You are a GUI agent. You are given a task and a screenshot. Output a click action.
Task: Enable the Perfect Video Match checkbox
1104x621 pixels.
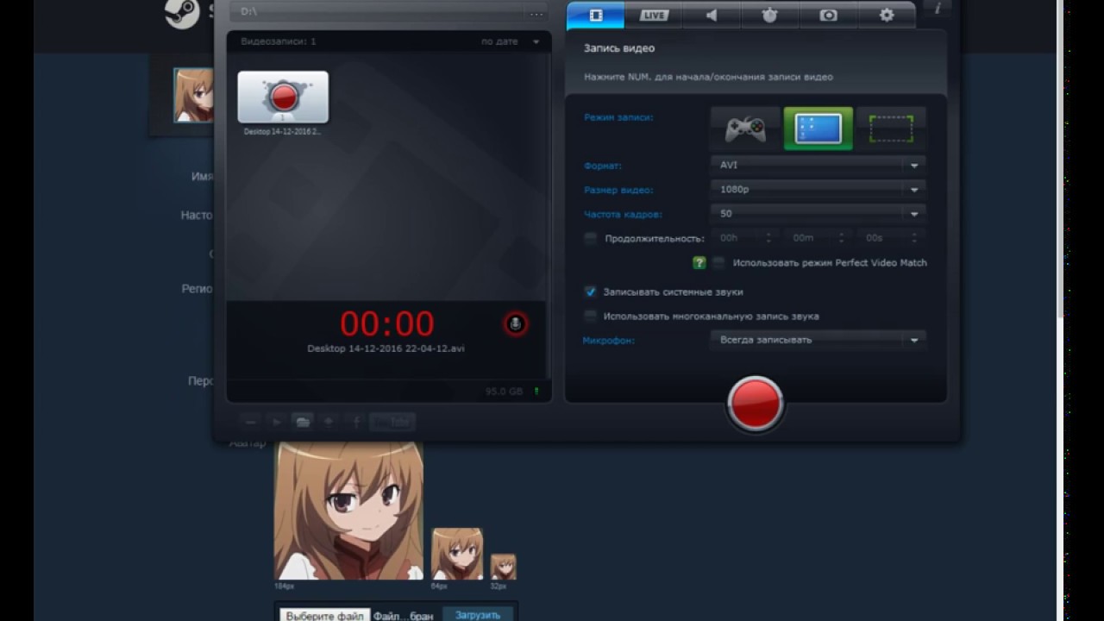pyautogui.click(x=719, y=262)
